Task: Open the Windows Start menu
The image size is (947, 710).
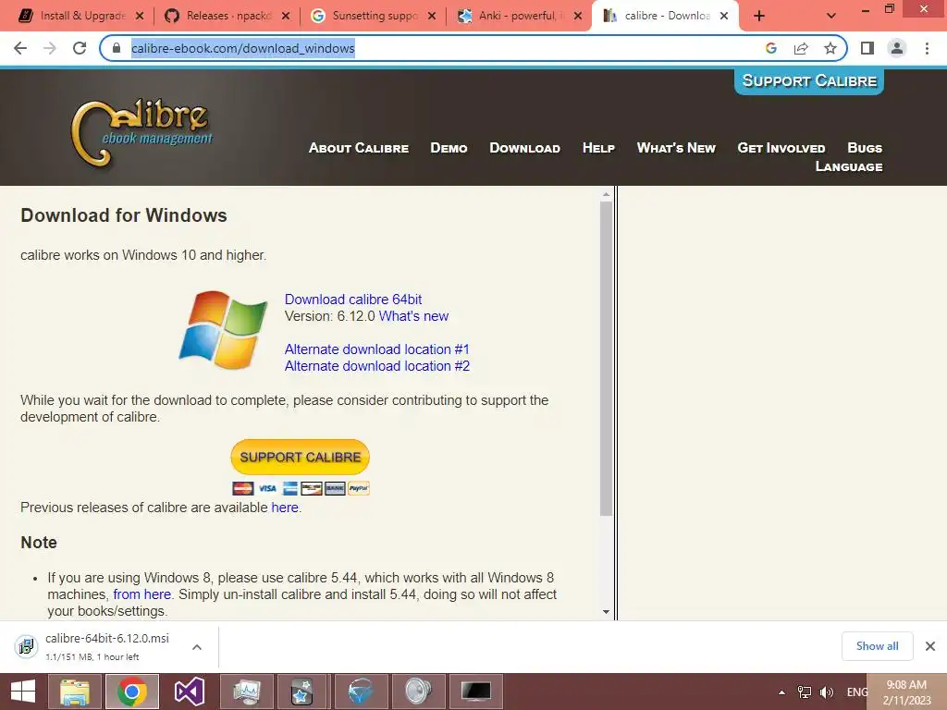Action: click(x=23, y=692)
